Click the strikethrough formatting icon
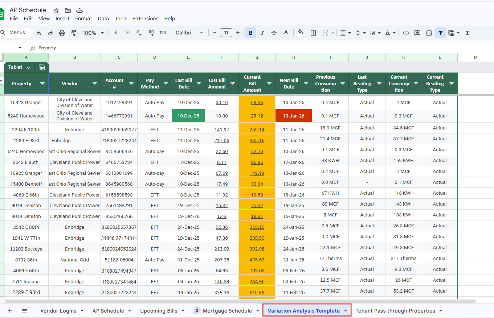The image size is (494, 318). pos(274,33)
